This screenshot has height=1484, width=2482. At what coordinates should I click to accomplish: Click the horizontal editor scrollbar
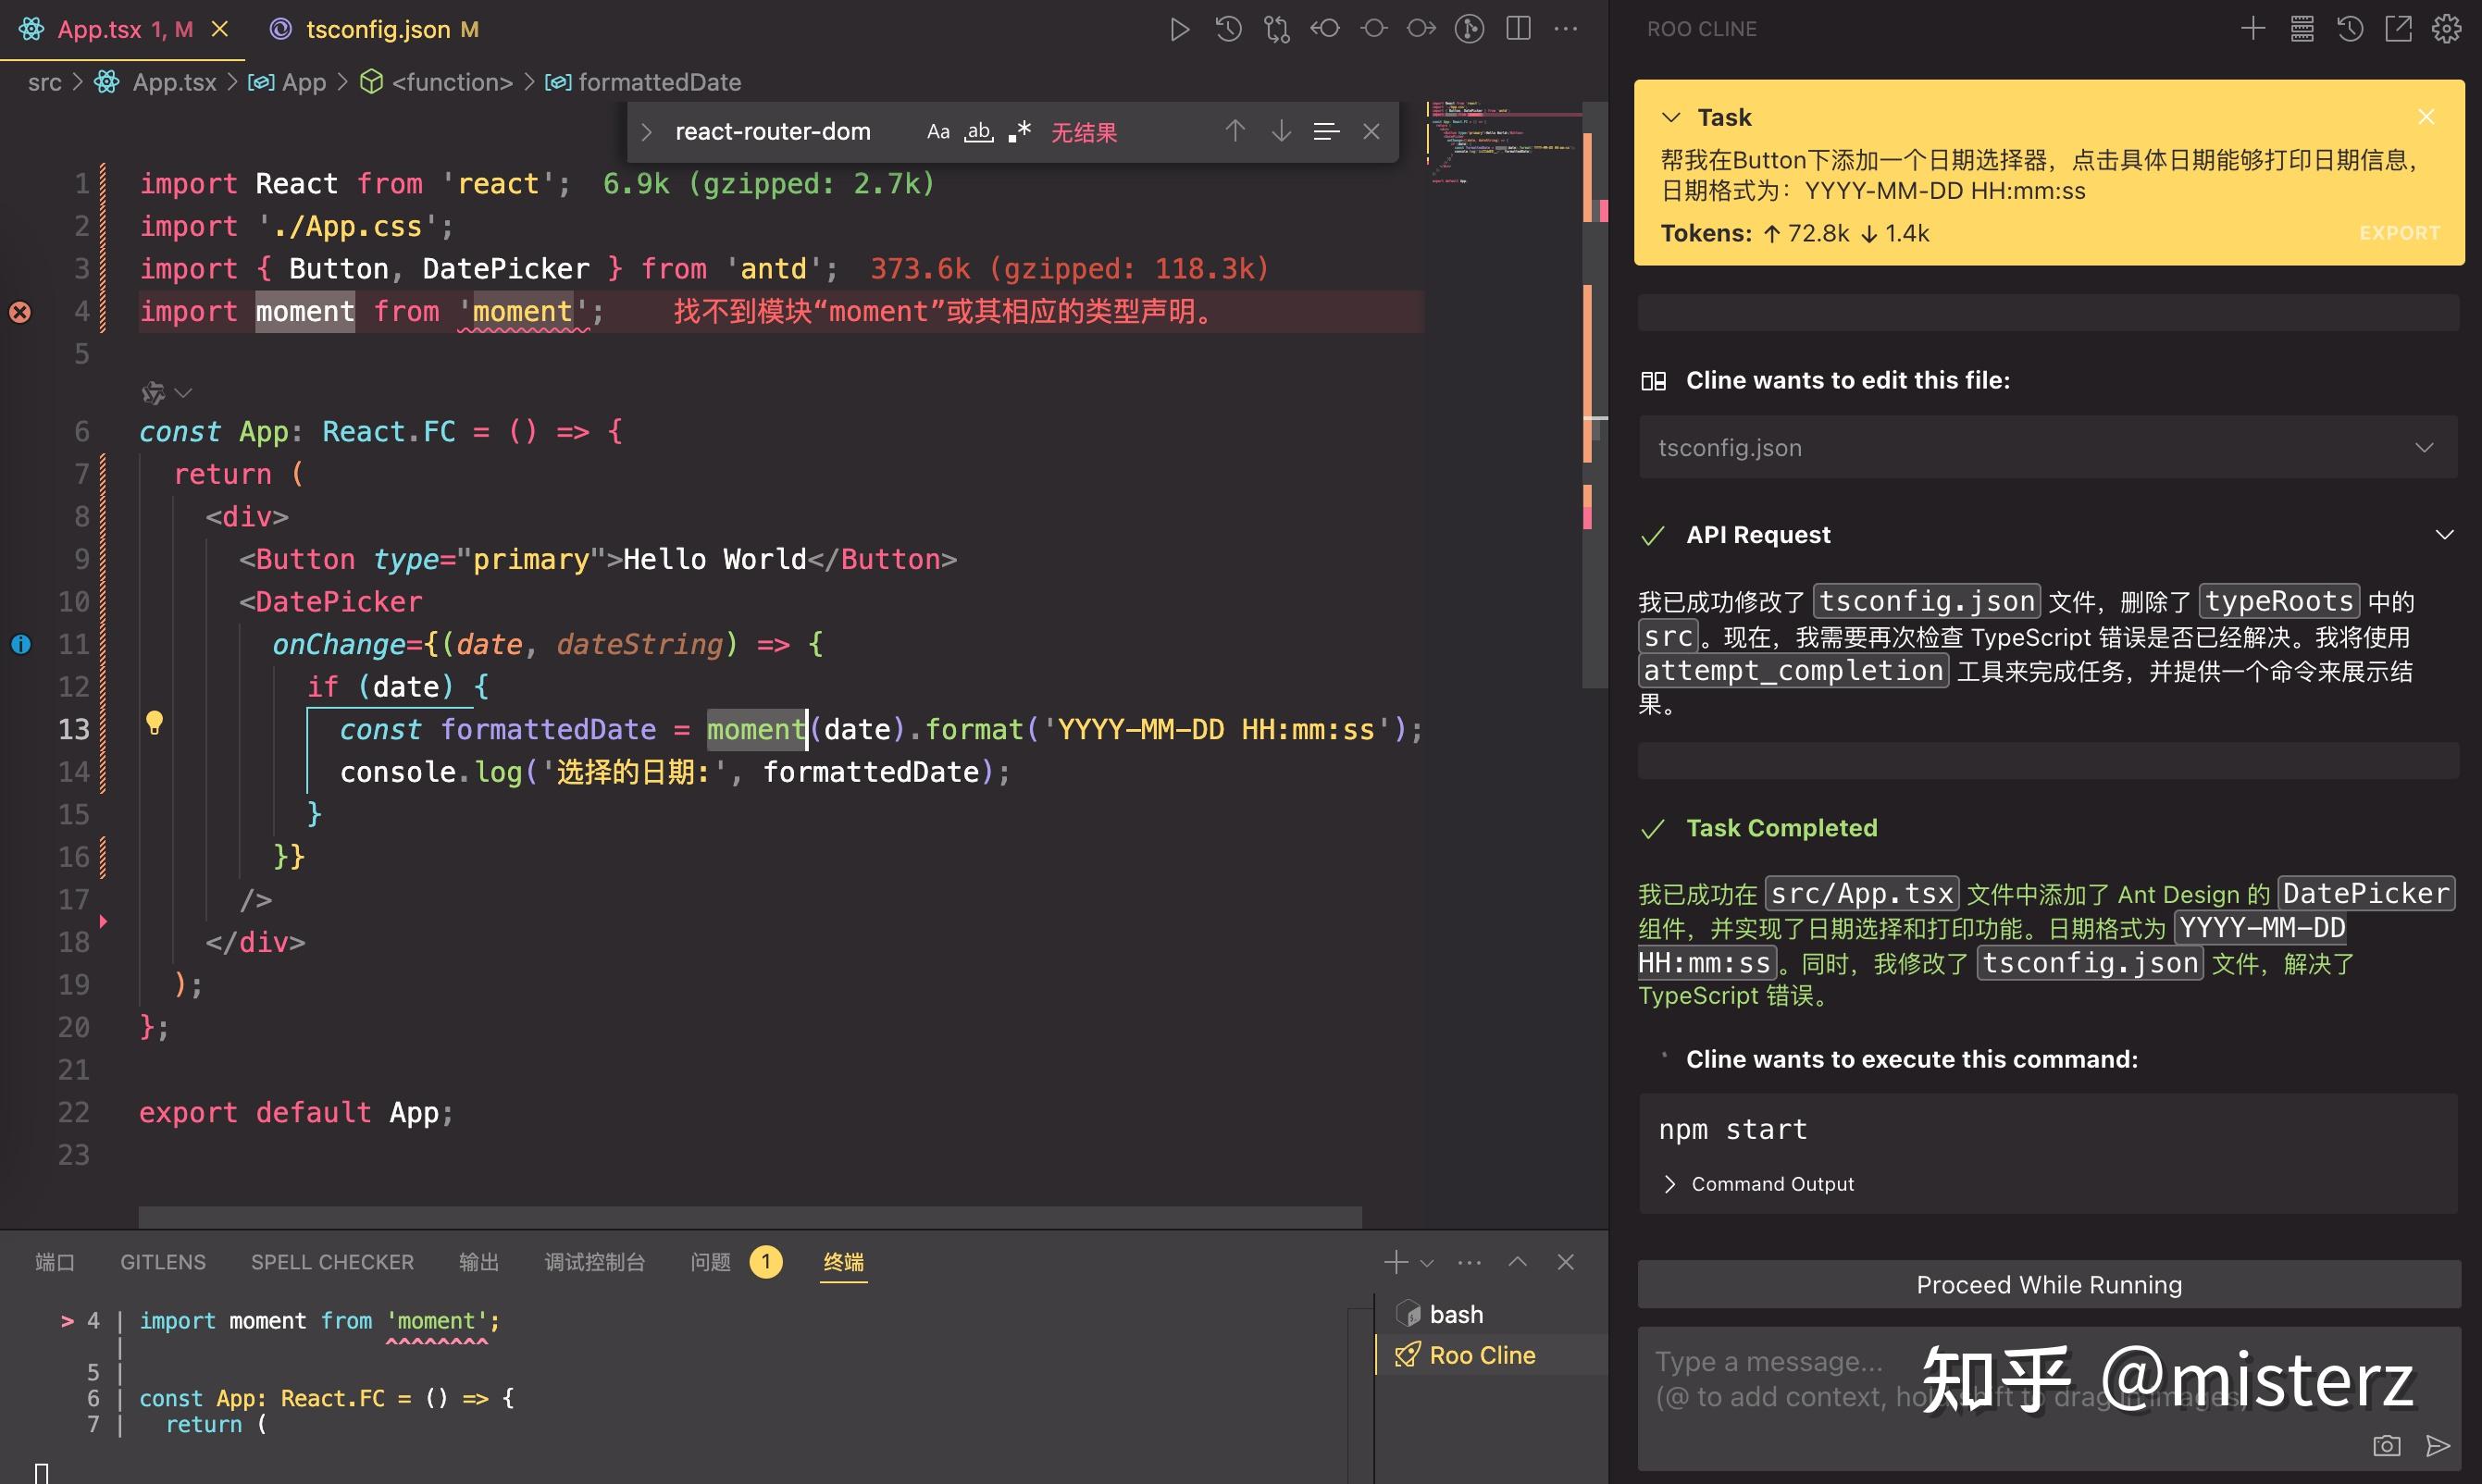coord(750,1216)
